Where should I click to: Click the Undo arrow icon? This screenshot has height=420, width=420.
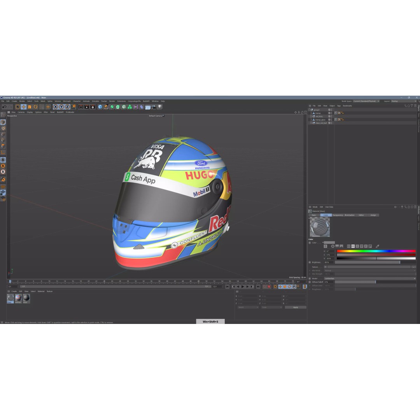click(x=4, y=107)
